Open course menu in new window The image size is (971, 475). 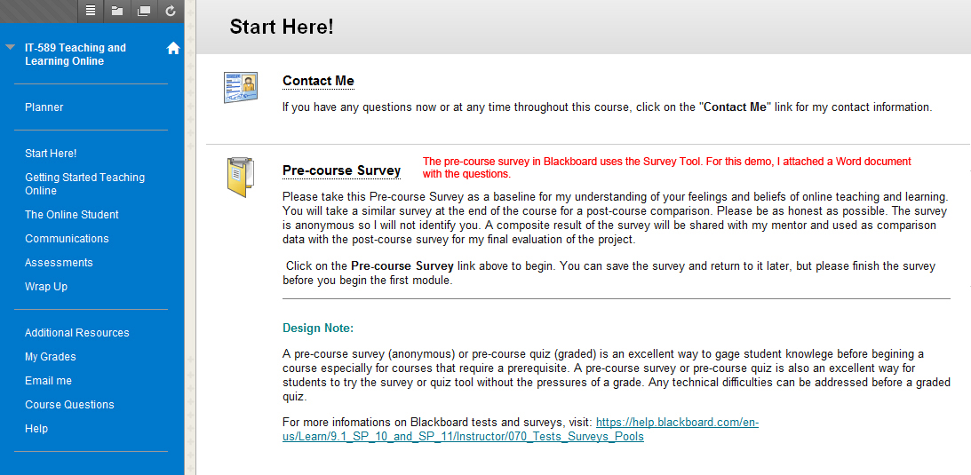[143, 12]
